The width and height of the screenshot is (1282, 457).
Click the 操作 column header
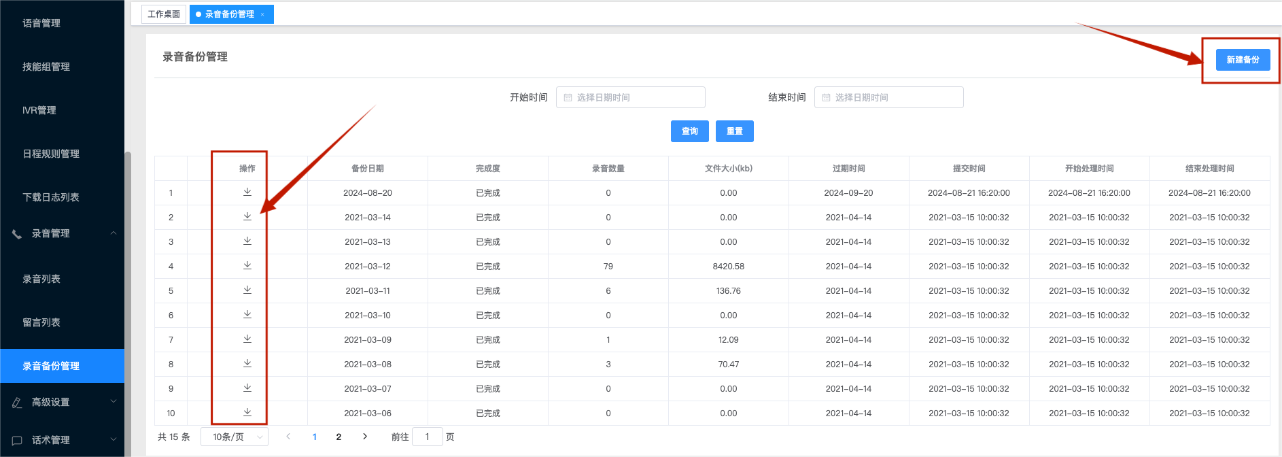247,169
